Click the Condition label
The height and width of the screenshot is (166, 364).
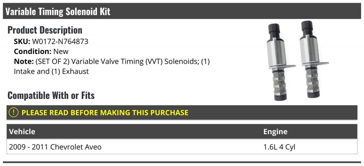coord(33,51)
